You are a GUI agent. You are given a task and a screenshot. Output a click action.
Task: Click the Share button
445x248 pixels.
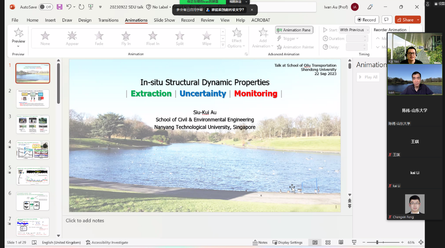405,20
